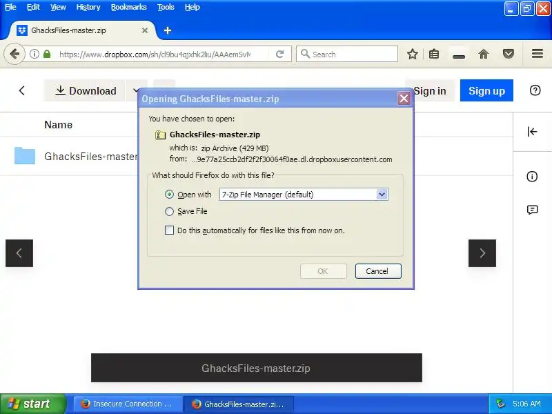
Task: Click the GhacksFiles-master folder icon
Action: tap(25, 156)
